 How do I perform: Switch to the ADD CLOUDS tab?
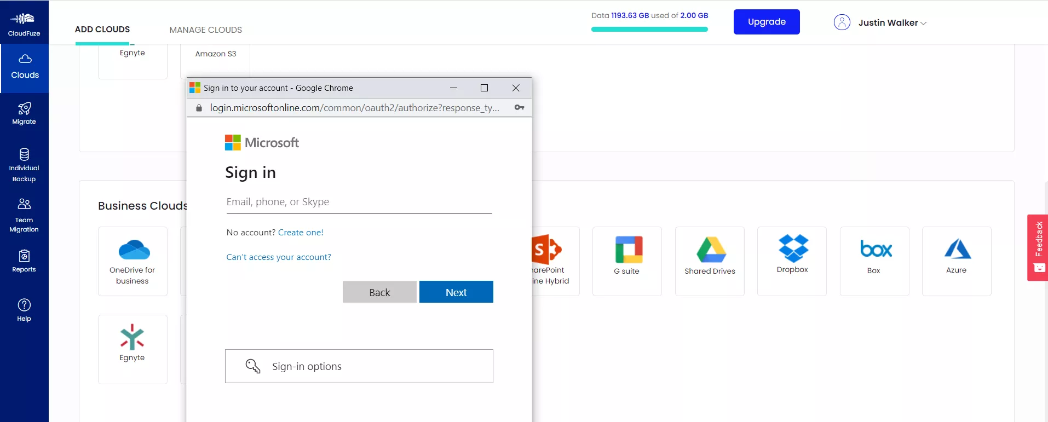tap(102, 30)
